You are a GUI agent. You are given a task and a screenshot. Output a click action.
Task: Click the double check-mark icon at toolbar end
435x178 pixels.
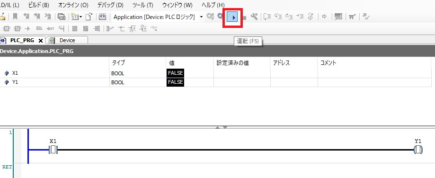366,17
